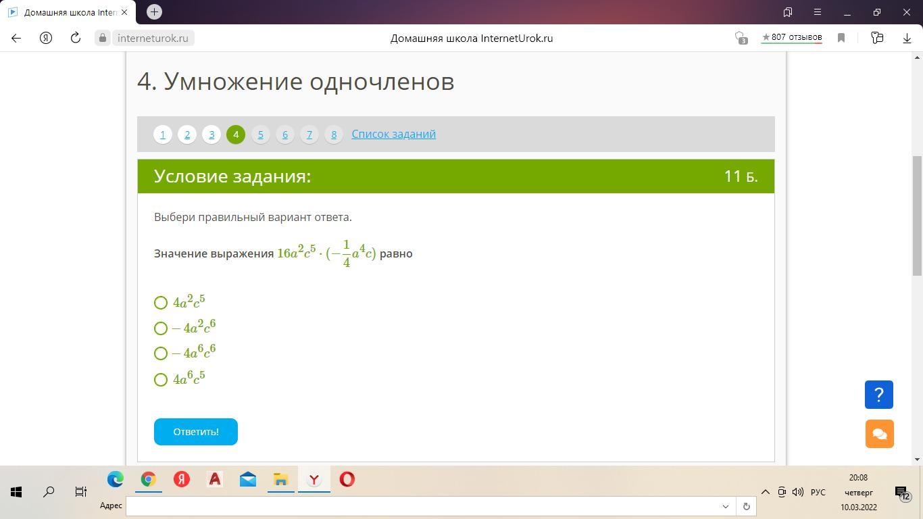923x519 pixels.
Task: Go to task number 2
Action: click(x=187, y=134)
